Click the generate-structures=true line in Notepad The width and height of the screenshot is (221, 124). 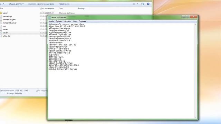click(64, 65)
